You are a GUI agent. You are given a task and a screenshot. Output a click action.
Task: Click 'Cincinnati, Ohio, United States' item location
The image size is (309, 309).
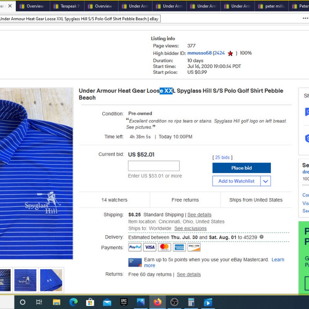(x=192, y=221)
